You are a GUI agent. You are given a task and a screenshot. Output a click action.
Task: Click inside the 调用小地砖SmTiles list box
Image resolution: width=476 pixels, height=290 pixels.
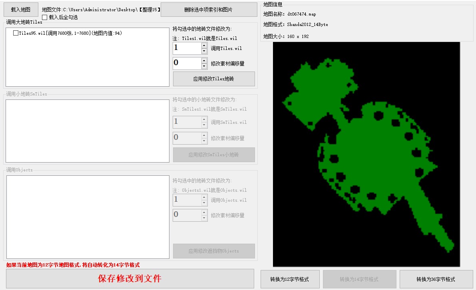click(x=88, y=131)
